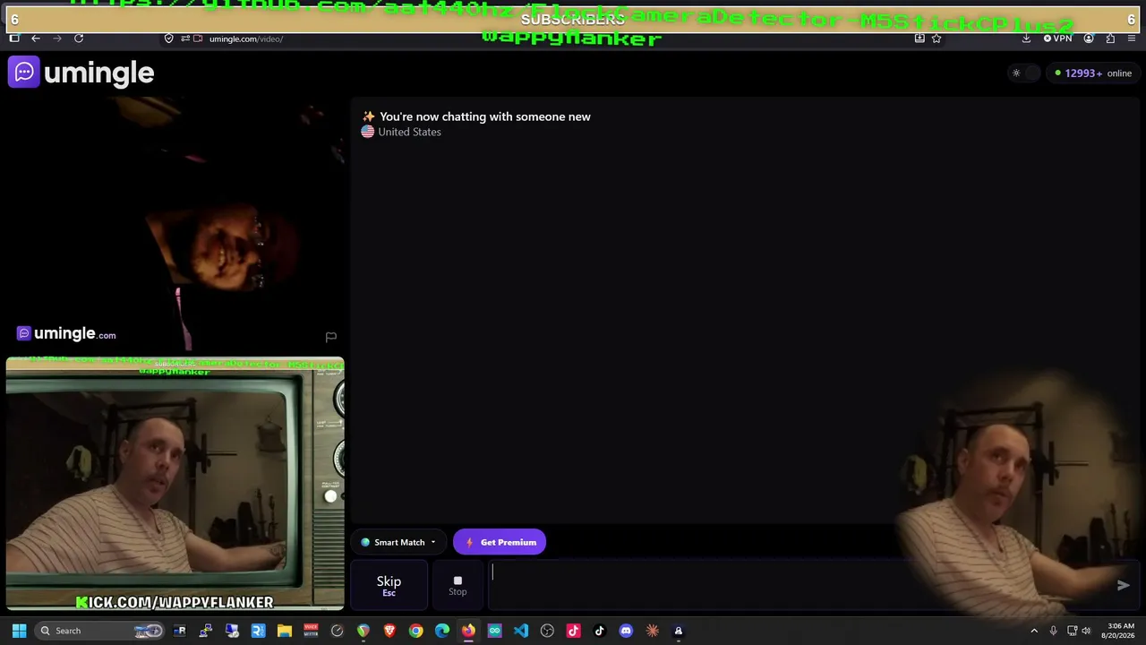Open the Windows Start menu
This screenshot has height=645, width=1146.
19,631
